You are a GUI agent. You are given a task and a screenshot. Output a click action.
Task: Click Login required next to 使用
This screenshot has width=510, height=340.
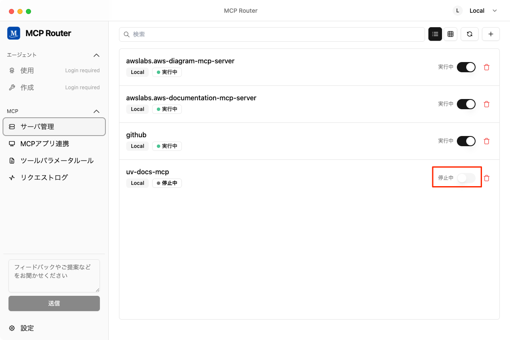click(x=82, y=71)
